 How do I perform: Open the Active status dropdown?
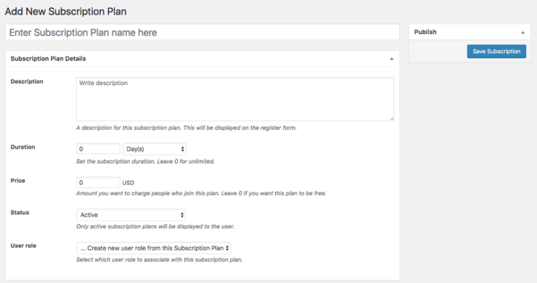pos(131,215)
